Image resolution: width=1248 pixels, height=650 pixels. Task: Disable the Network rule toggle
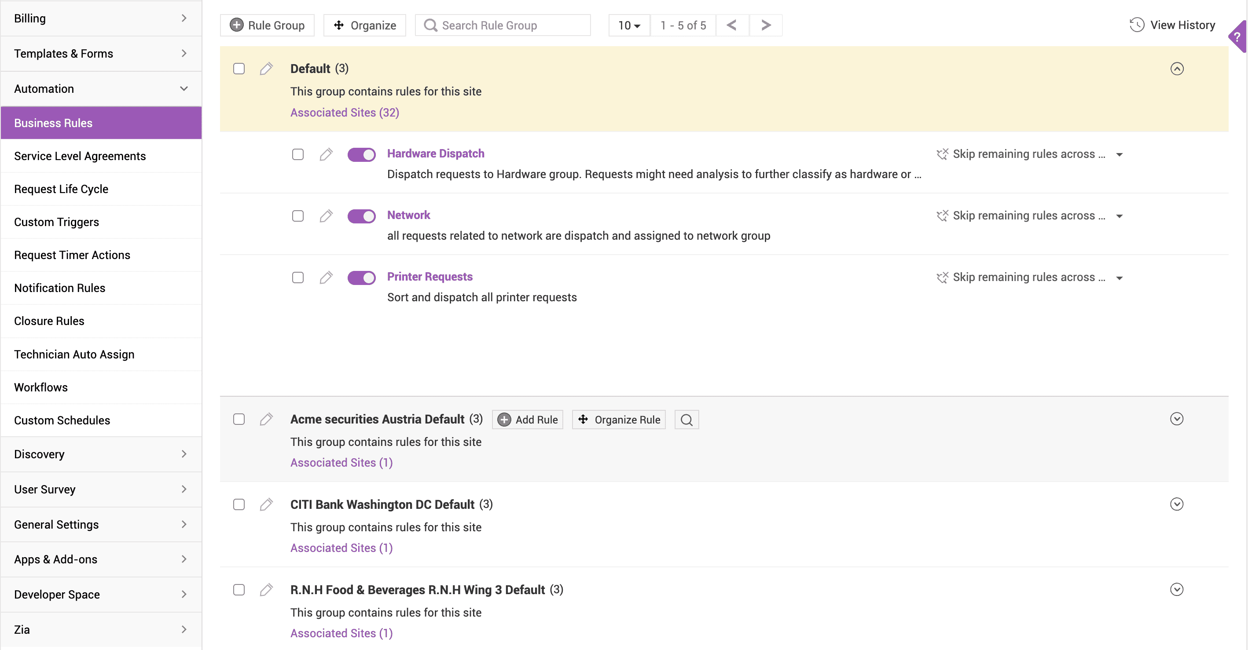361,216
